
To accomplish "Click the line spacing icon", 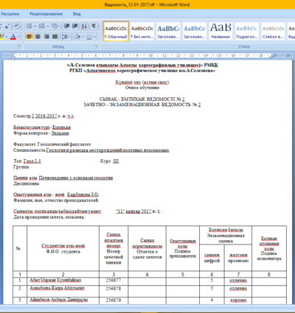I will tap(65, 37).
